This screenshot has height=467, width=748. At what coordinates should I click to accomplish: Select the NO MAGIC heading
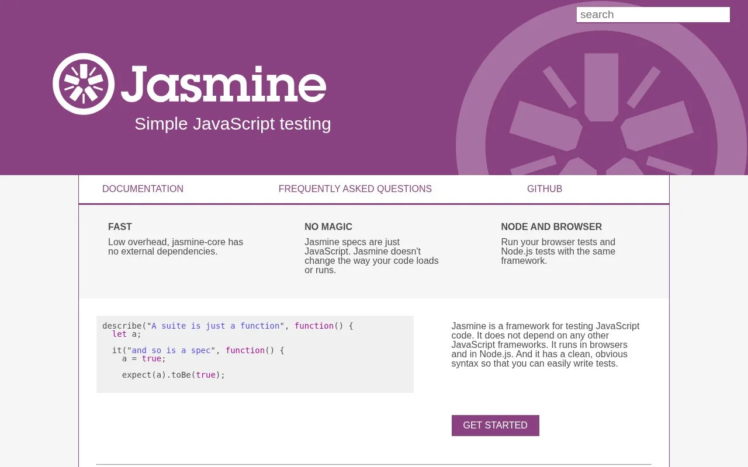pos(328,227)
